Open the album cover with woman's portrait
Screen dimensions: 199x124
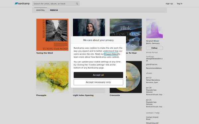click(x=89, y=27)
